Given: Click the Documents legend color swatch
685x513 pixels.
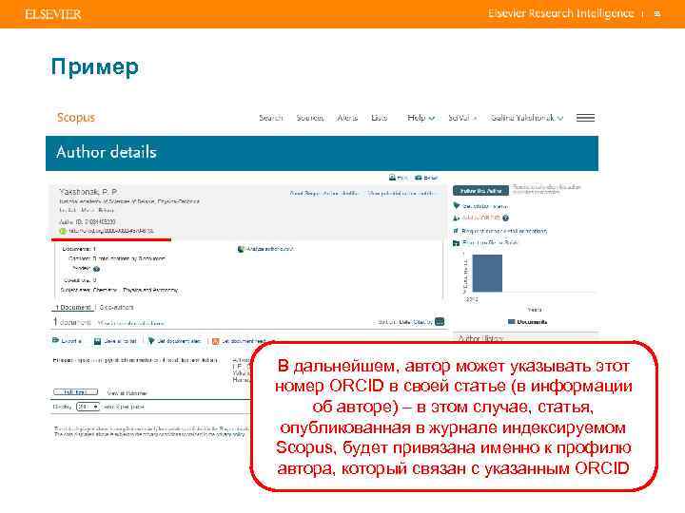Looking at the screenshot, I should coord(511,321).
